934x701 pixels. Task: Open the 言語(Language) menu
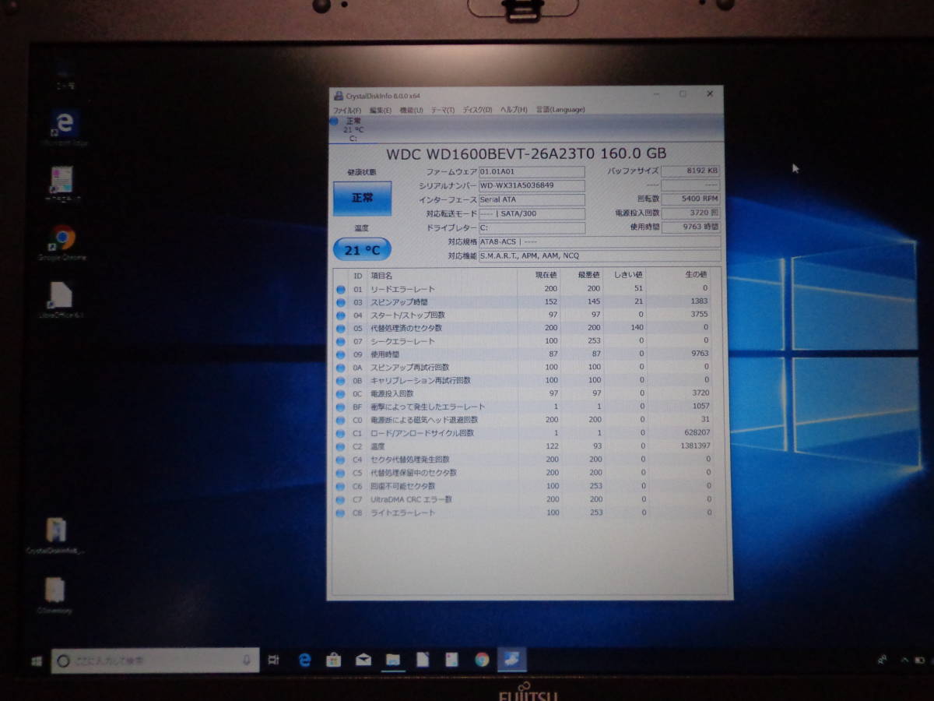click(x=560, y=110)
